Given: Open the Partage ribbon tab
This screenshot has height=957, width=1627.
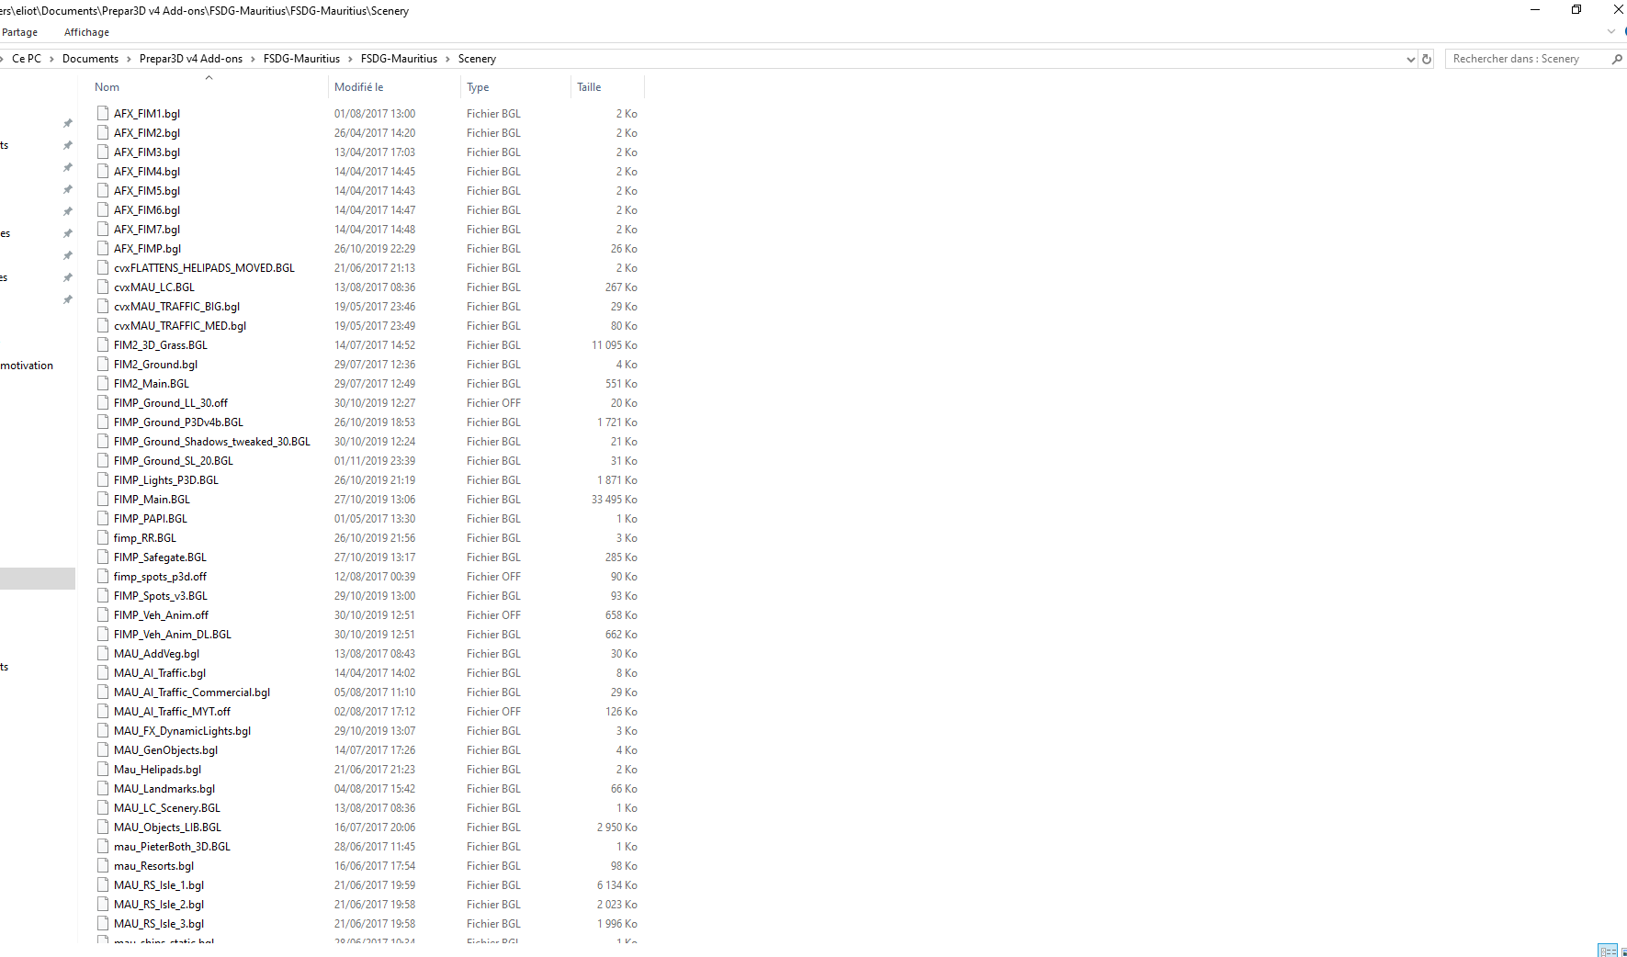Looking at the screenshot, I should tap(20, 32).
